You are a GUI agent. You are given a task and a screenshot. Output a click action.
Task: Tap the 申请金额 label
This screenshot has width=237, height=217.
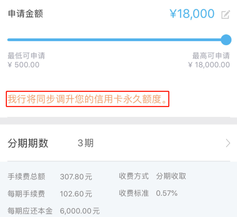[x=25, y=14]
